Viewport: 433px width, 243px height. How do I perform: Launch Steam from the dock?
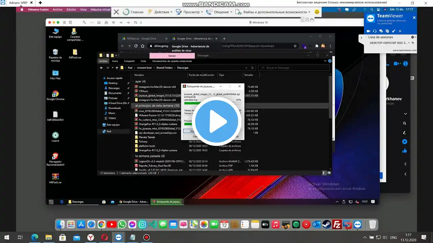pyautogui.click(x=327, y=224)
